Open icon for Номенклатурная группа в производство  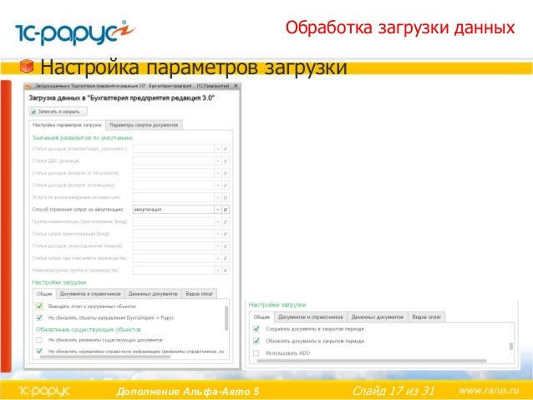226,271
